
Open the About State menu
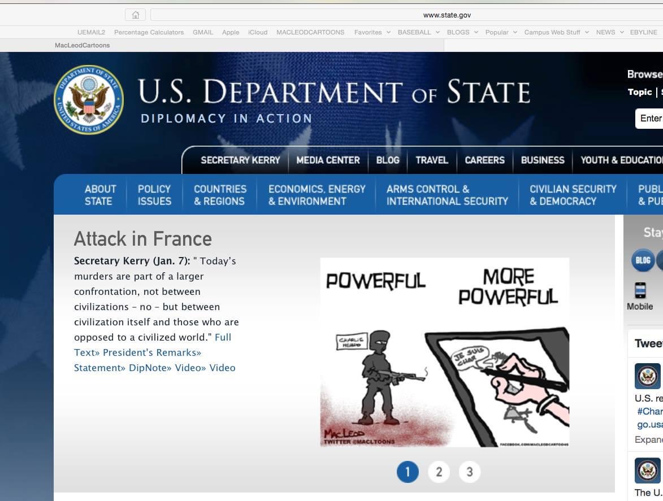[x=100, y=195]
